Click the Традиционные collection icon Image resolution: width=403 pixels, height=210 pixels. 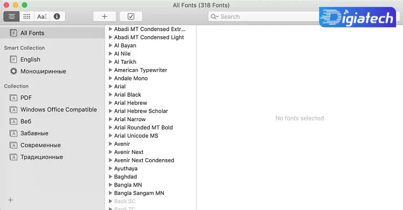[13, 157]
